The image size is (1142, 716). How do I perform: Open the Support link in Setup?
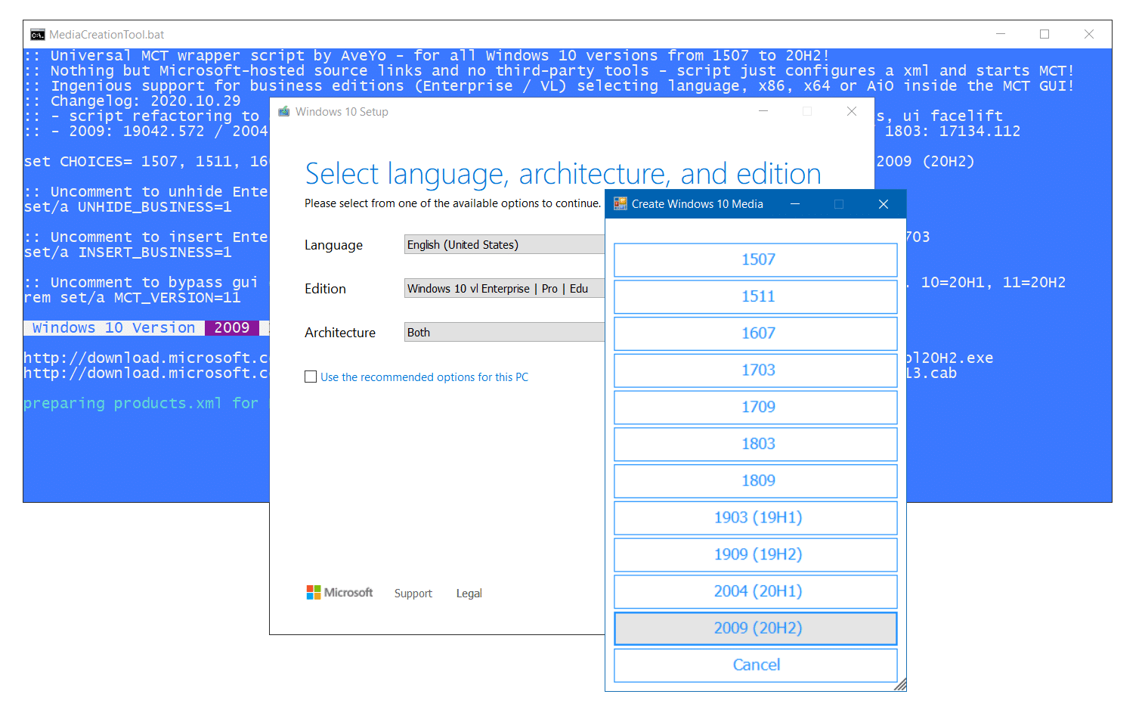click(x=413, y=594)
